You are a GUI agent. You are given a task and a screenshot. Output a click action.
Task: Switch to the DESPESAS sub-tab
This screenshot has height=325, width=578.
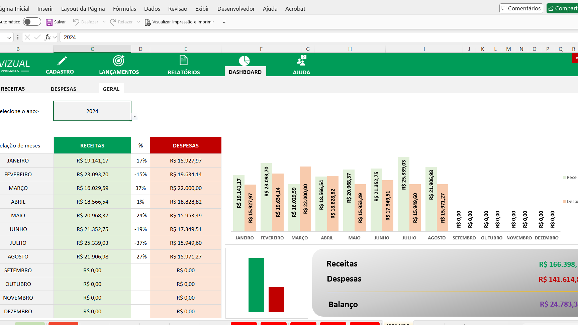[64, 89]
